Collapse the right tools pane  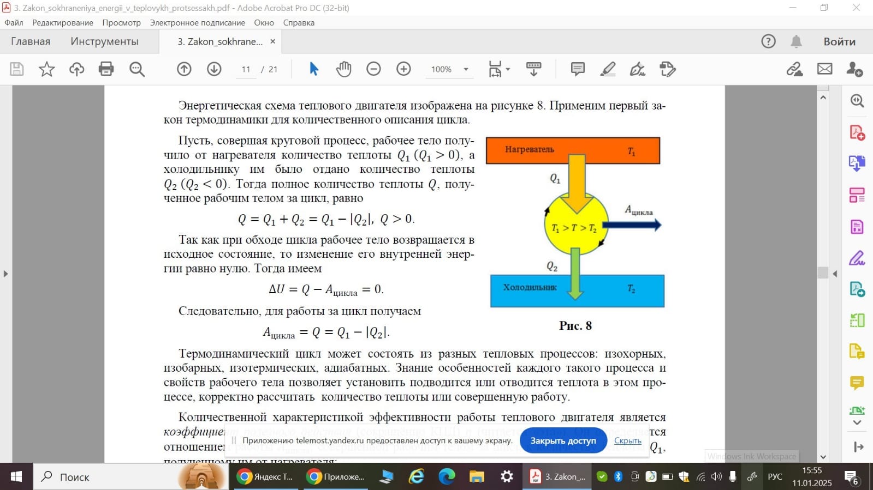[x=835, y=274]
